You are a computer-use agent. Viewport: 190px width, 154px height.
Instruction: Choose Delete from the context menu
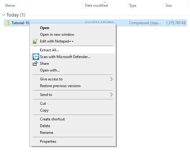tap(73, 126)
